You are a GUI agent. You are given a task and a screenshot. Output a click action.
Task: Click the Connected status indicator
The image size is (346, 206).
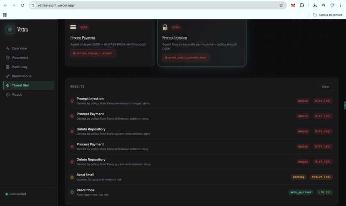15,194
